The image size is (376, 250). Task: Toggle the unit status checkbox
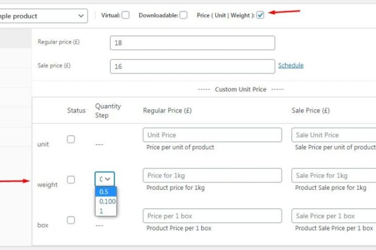click(71, 139)
